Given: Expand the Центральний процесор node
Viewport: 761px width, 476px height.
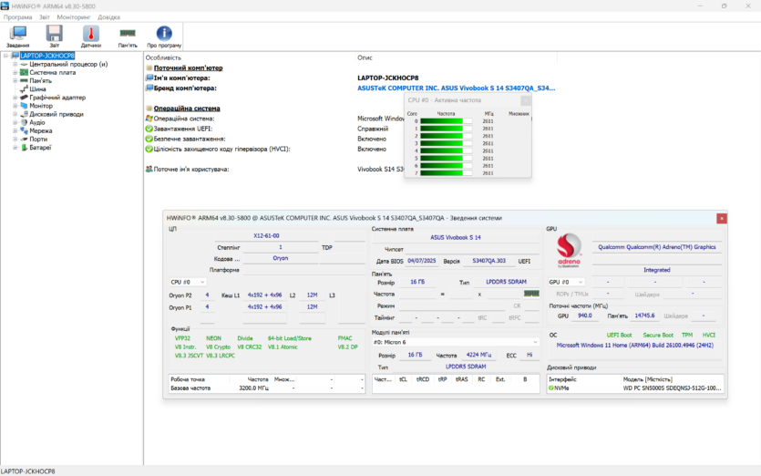Looking at the screenshot, I should 15,64.
